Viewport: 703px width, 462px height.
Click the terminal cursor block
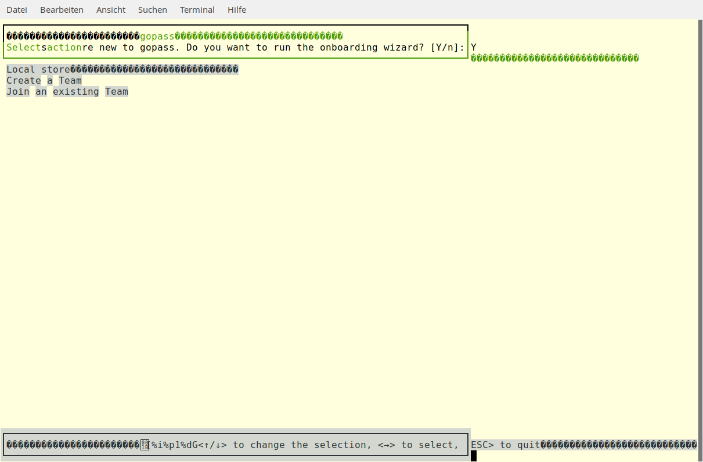tap(473, 456)
